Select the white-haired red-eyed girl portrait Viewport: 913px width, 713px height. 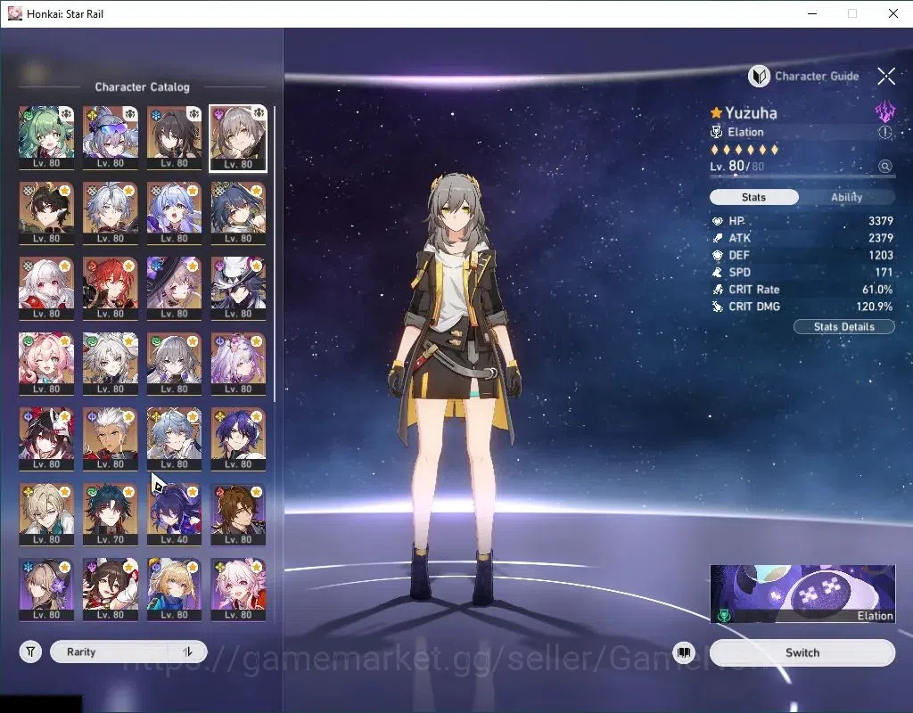tap(46, 288)
